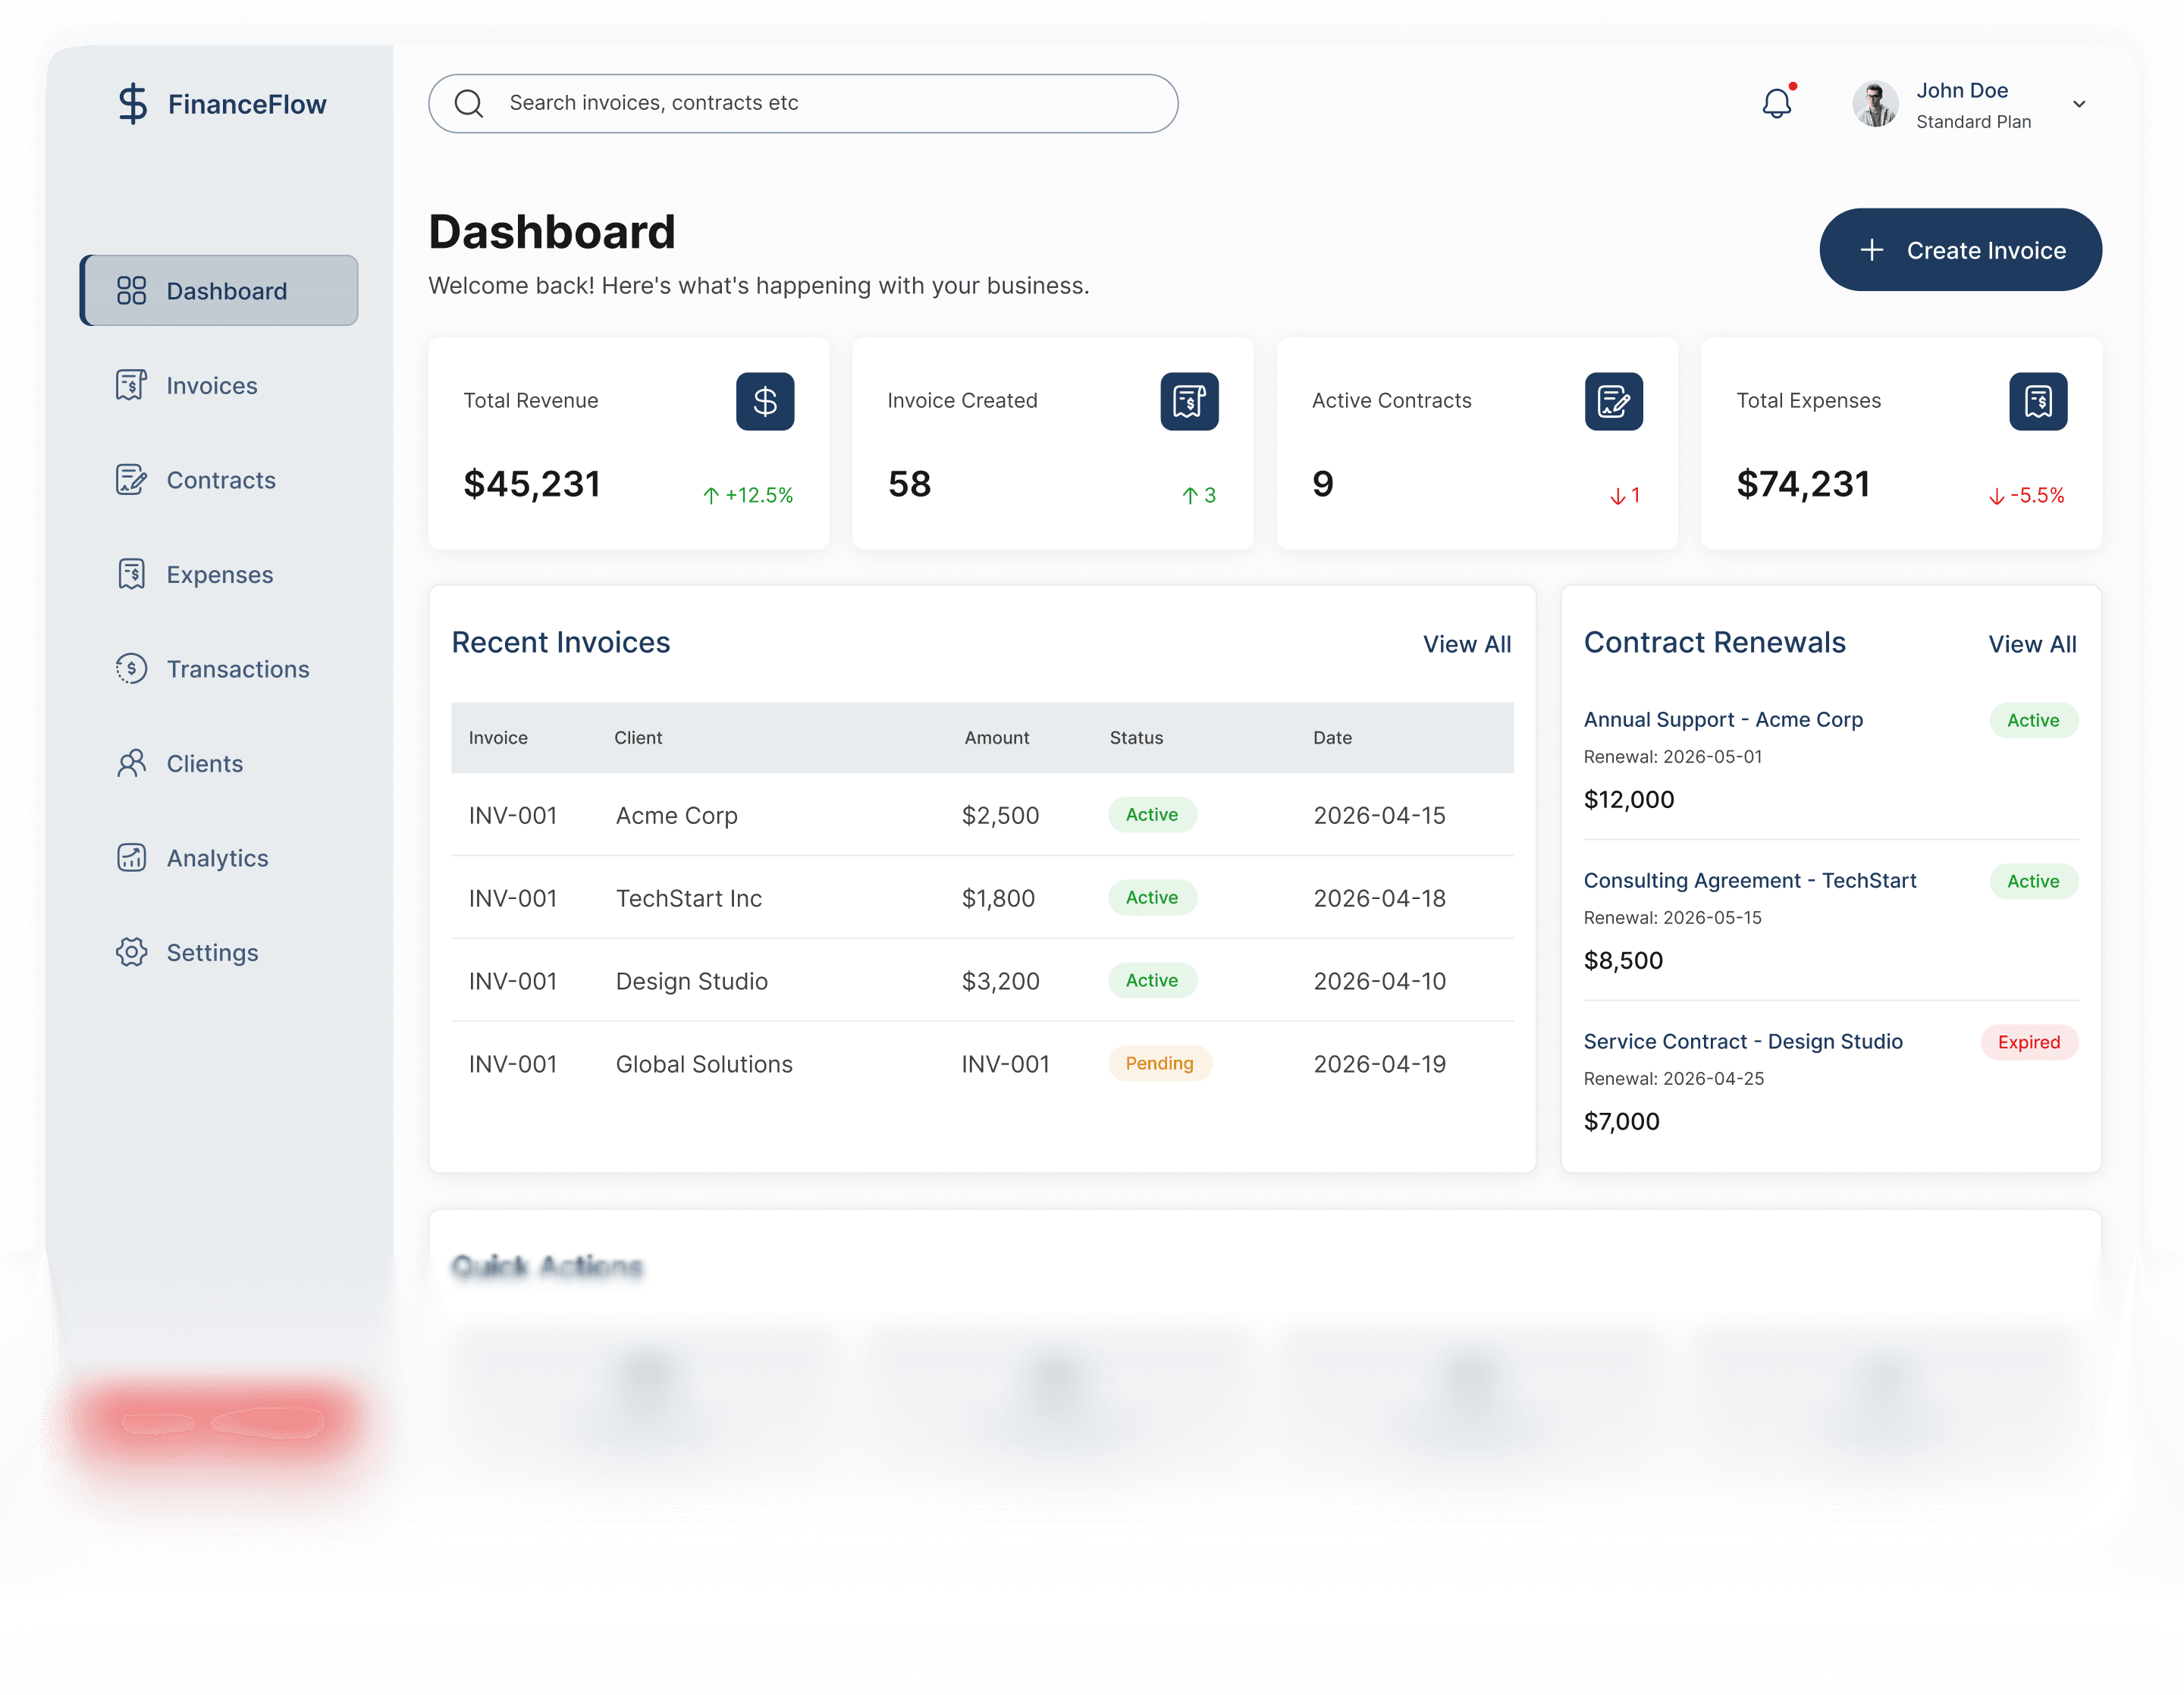This screenshot has width=2184, height=1695.
Task: Click View All for Contract Renewals
Action: (2032, 644)
